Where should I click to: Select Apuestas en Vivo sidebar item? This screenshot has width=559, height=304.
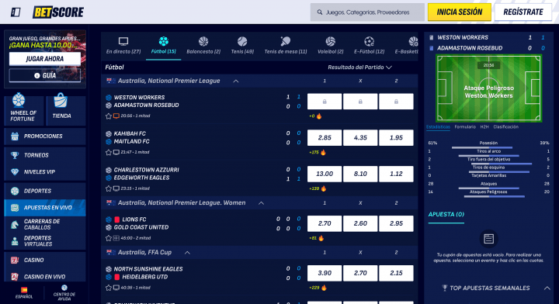[x=45, y=208]
